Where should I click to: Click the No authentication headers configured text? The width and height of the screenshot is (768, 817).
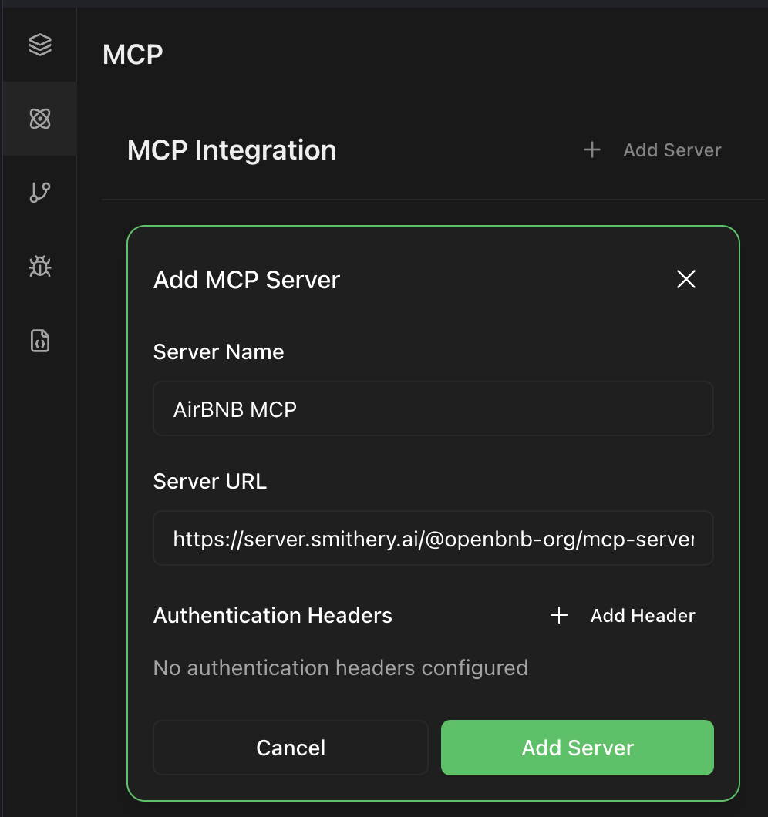click(x=340, y=667)
